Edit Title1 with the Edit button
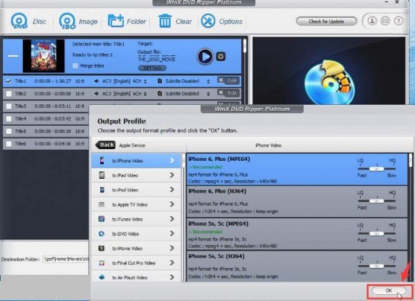The image size is (415, 301). click(x=228, y=81)
